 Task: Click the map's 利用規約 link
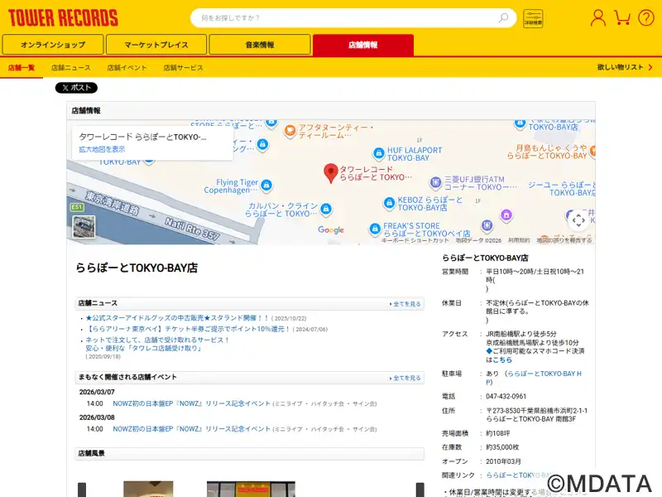click(x=519, y=240)
